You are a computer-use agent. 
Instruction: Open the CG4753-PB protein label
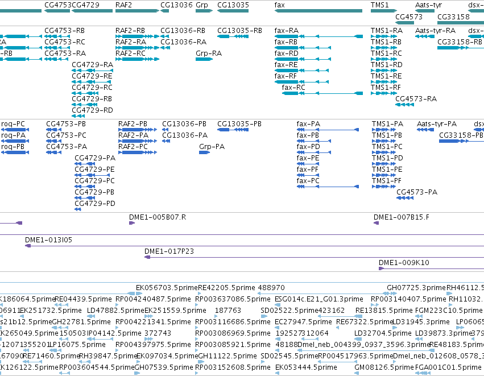pyautogui.click(x=66, y=124)
